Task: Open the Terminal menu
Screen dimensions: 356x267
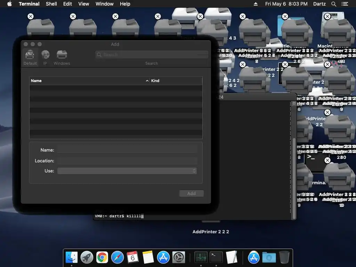Action: [x=29, y=4]
